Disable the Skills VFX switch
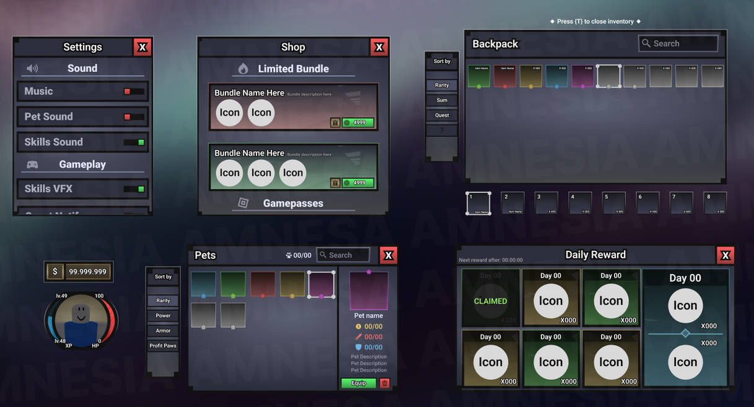Screen dimensions: 754x407 click(134, 189)
